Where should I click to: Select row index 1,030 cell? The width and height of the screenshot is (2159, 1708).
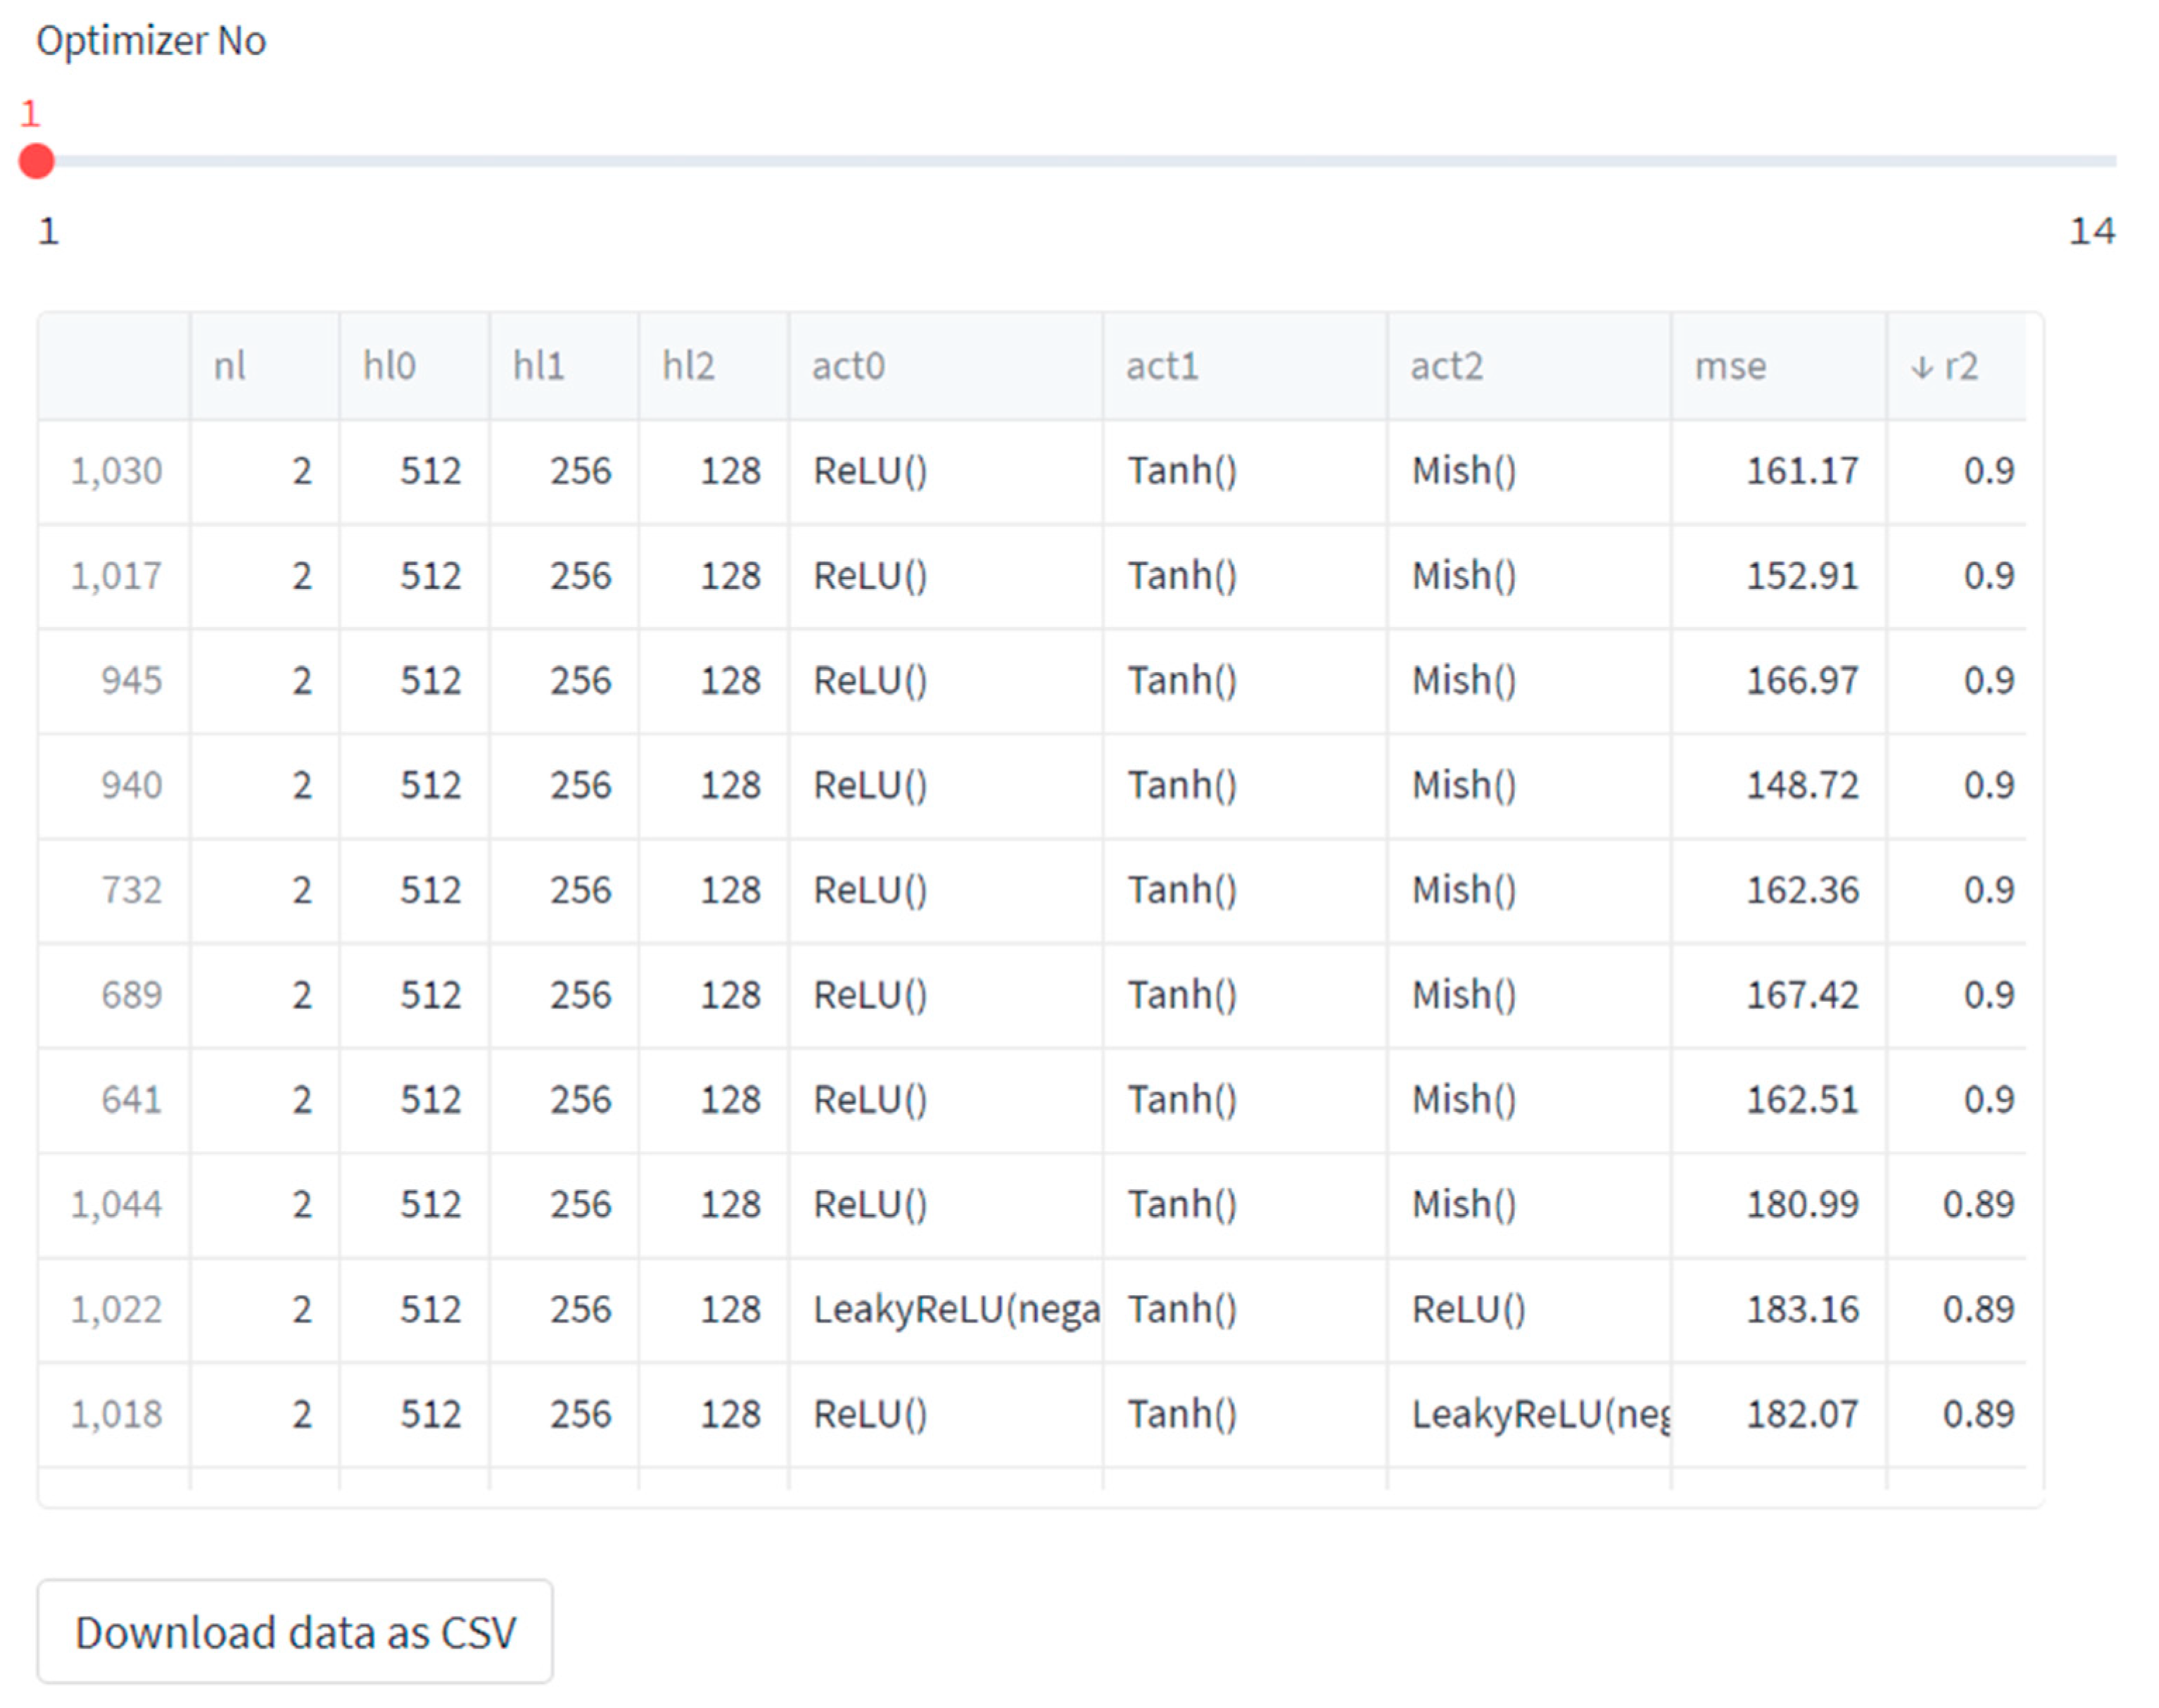[x=115, y=471]
